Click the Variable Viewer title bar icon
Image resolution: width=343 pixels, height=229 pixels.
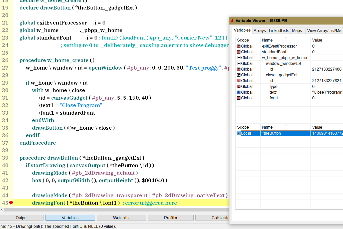pos(232,21)
